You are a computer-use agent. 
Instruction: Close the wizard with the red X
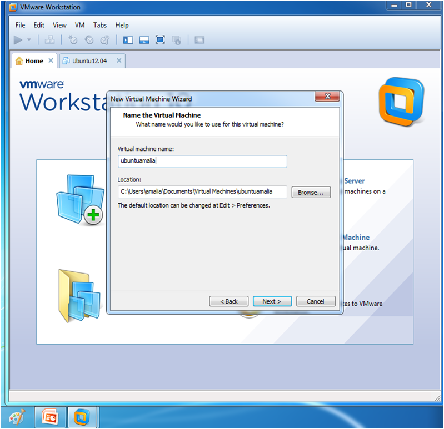click(x=327, y=96)
